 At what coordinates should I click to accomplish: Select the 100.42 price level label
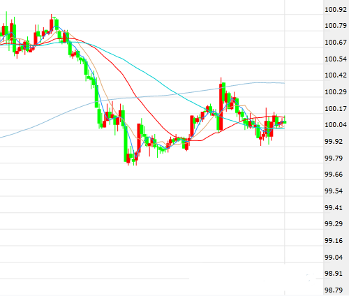tap(336, 75)
